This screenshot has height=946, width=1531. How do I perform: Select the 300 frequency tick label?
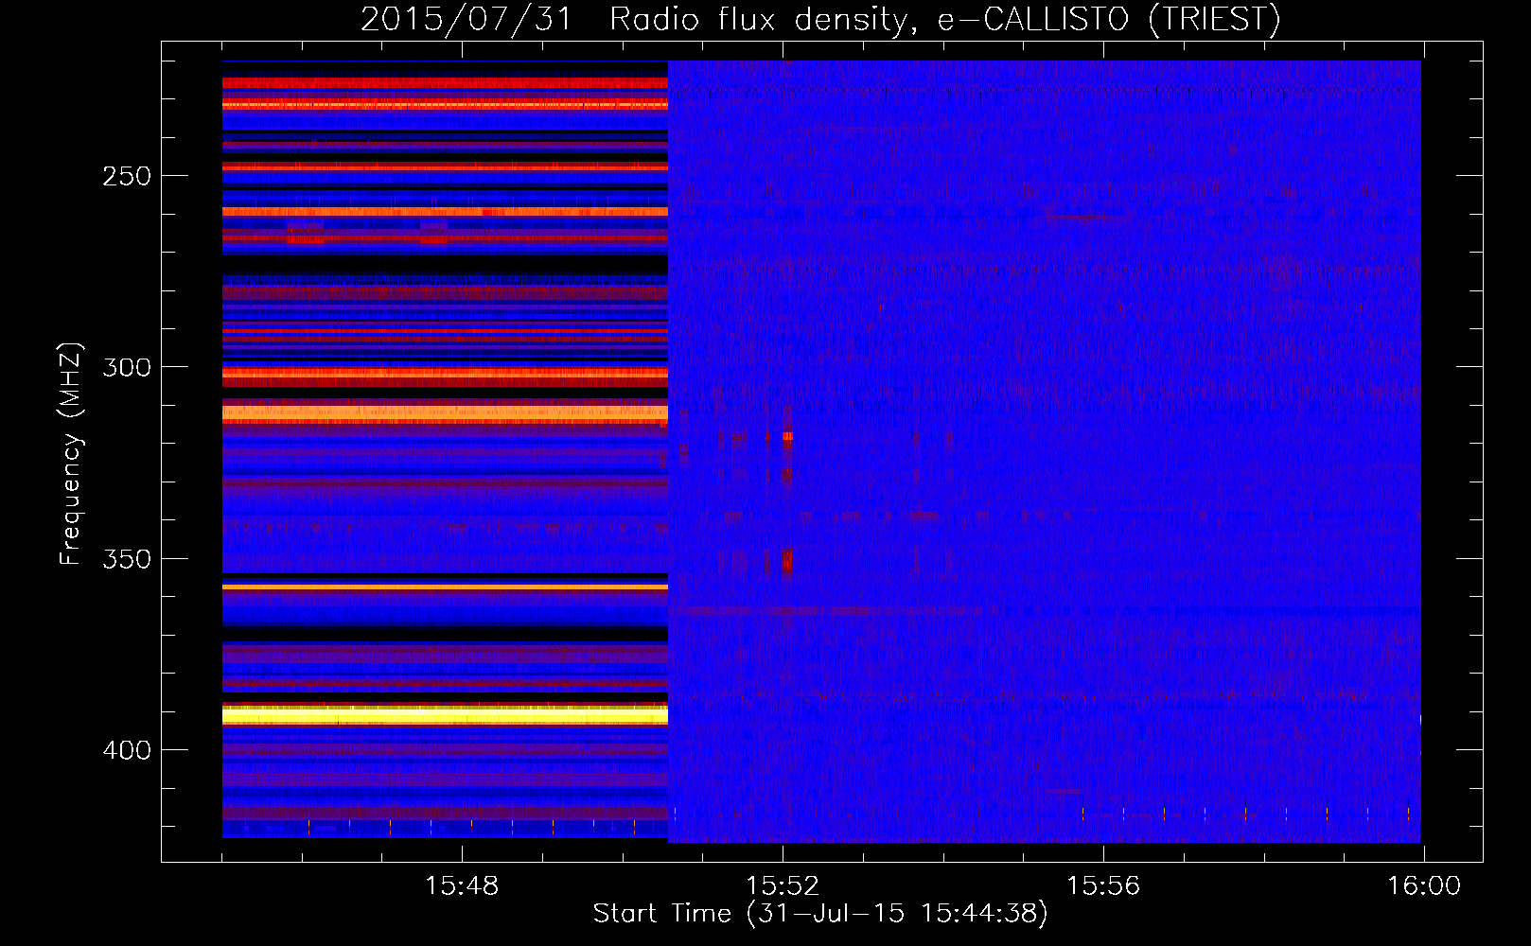[x=127, y=367]
